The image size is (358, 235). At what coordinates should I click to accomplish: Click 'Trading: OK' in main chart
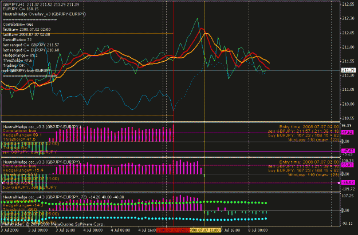pyautogui.click(x=14, y=65)
